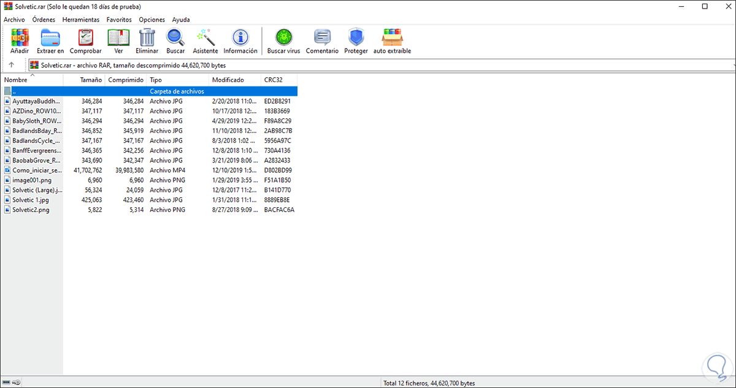Open the Órdenes menu
Image resolution: width=736 pixels, height=388 pixels.
44,20
